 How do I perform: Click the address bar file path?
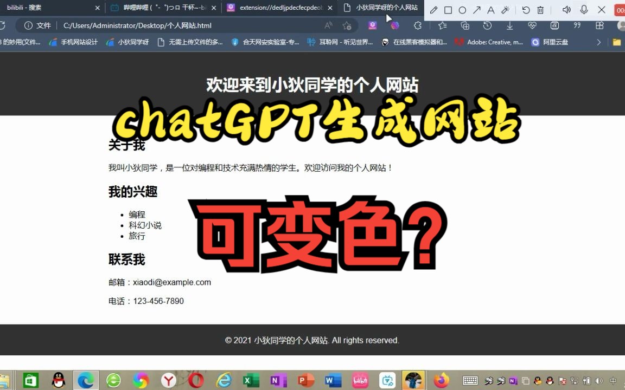click(x=137, y=25)
